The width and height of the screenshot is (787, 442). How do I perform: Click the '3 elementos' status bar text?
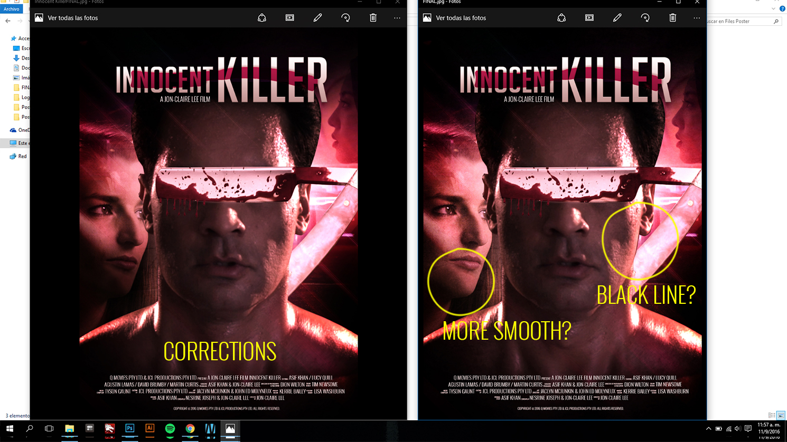tap(17, 416)
